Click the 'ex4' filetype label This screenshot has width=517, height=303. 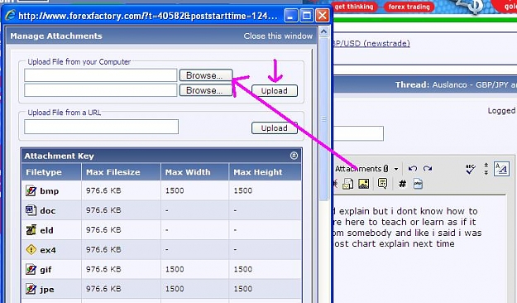(48, 250)
